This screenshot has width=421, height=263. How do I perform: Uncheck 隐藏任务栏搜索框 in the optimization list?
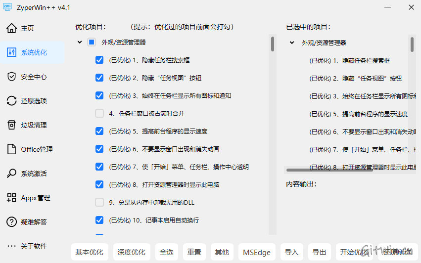tap(99, 60)
